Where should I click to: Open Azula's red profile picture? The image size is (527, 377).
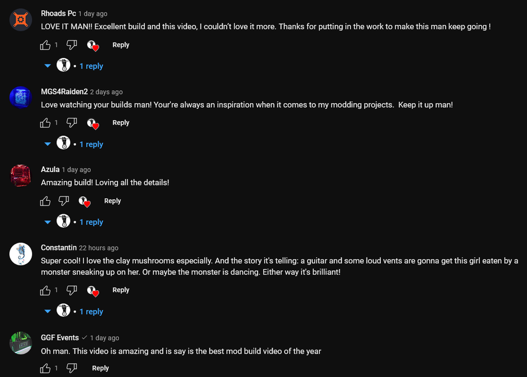point(20,176)
